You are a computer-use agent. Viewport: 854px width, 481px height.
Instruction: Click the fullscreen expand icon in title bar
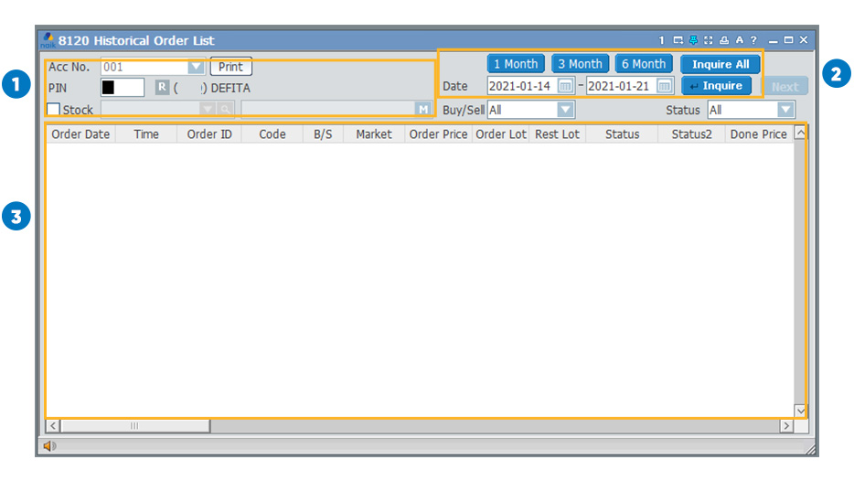coord(709,40)
